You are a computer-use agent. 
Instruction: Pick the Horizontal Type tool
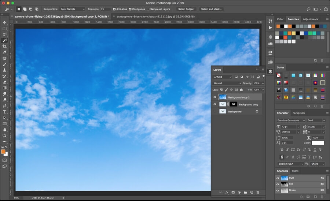5,112
